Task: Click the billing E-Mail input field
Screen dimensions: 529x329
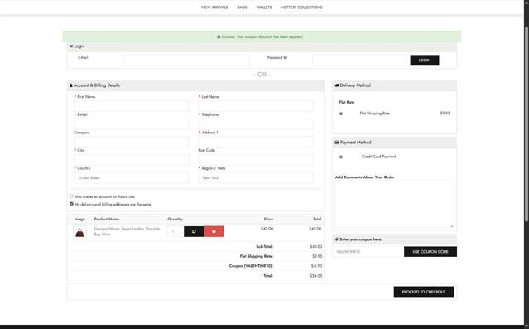Action: coord(132,124)
